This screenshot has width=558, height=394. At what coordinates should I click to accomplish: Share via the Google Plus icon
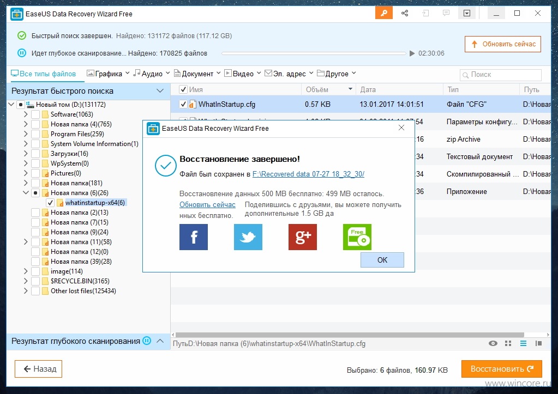click(x=303, y=237)
